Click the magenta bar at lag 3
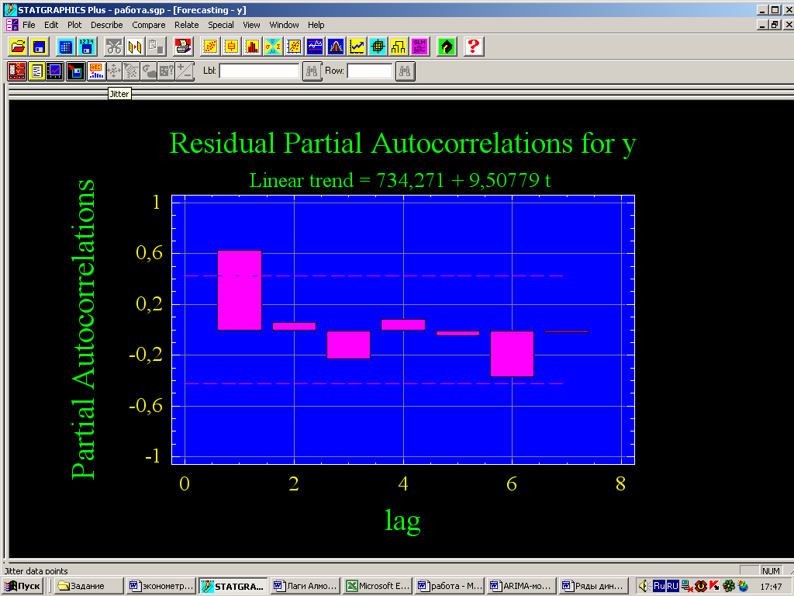Viewport: 794px width, 596px height. coord(348,345)
